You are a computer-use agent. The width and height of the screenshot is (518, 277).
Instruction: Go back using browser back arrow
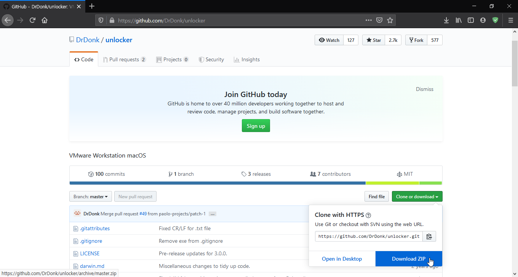[x=8, y=20]
